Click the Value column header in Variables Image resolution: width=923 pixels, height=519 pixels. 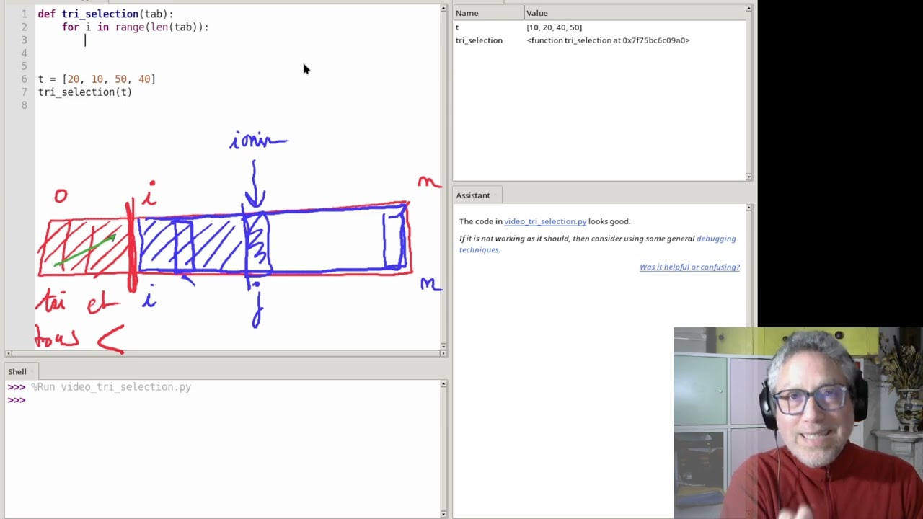tap(635, 13)
